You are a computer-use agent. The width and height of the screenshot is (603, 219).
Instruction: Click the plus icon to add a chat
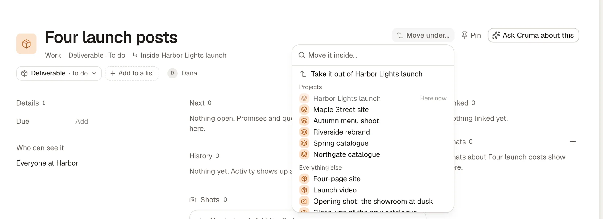coord(573,141)
